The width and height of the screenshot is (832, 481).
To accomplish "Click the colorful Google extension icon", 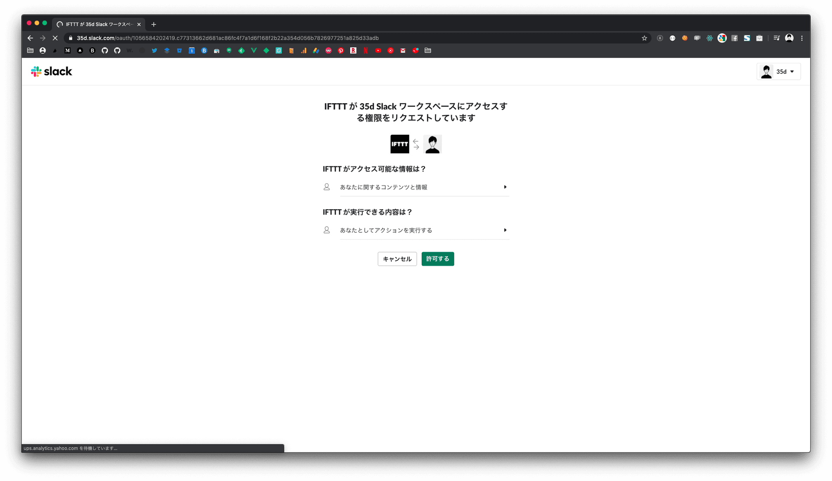I will (722, 38).
